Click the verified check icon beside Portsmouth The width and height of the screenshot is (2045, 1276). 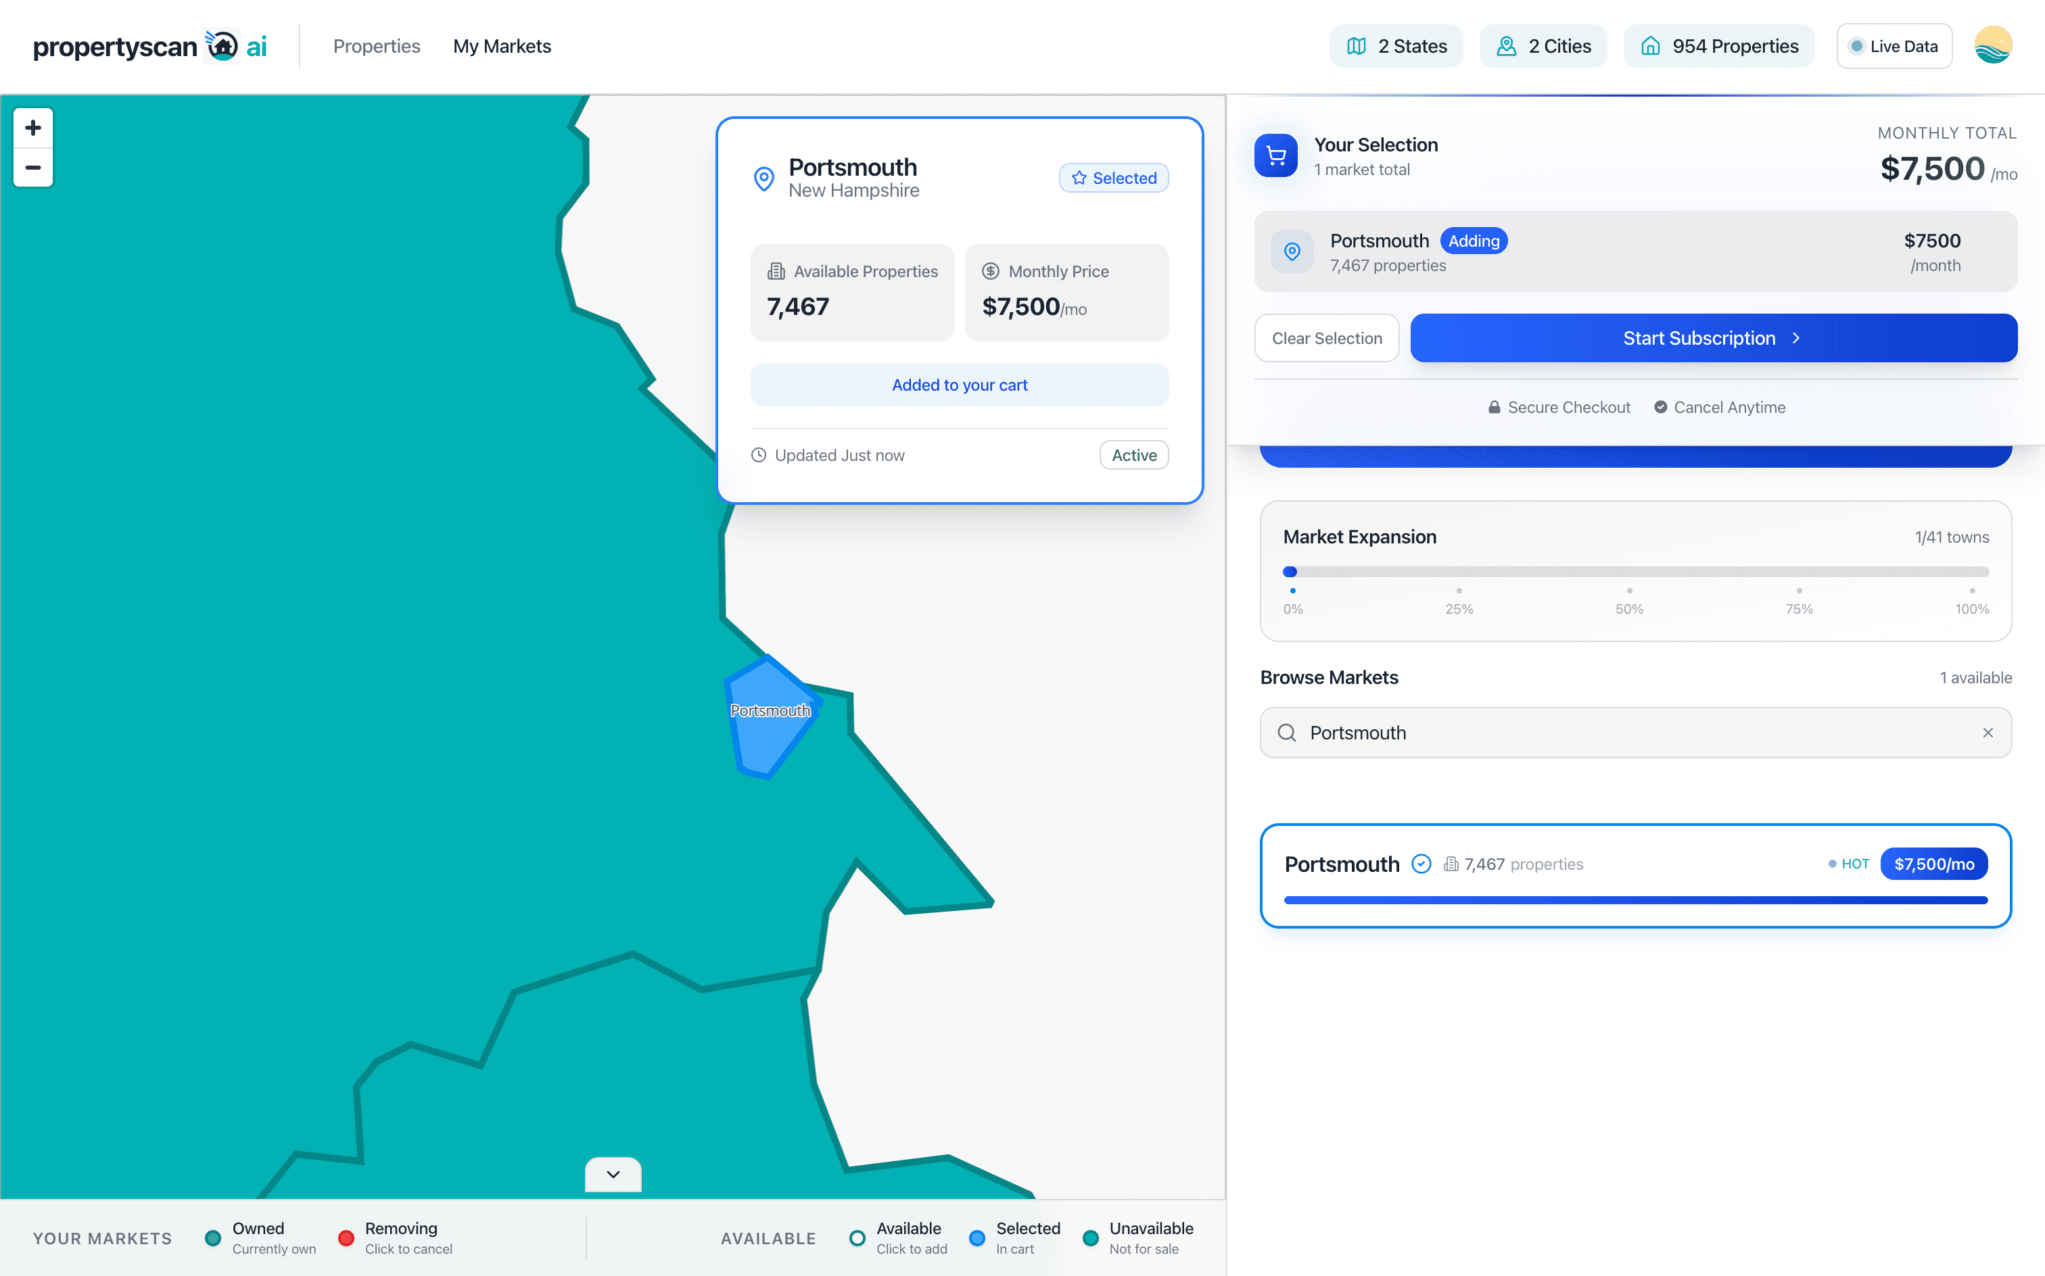point(1421,863)
